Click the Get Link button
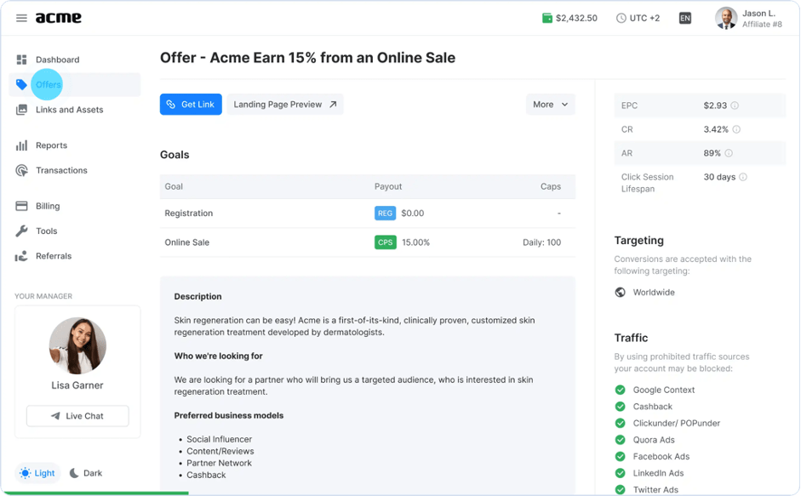 tap(191, 105)
